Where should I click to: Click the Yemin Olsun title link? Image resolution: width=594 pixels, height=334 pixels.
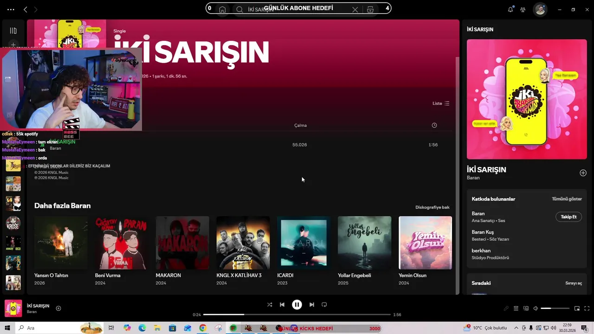coord(413,276)
